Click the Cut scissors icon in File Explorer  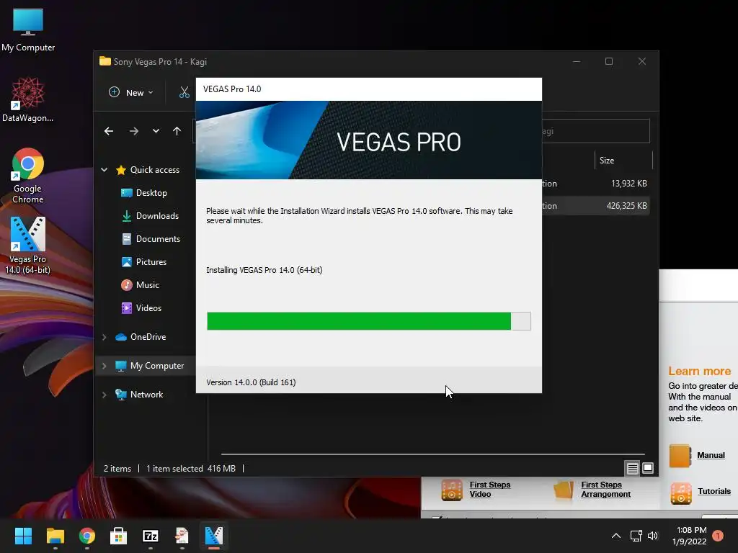(184, 92)
